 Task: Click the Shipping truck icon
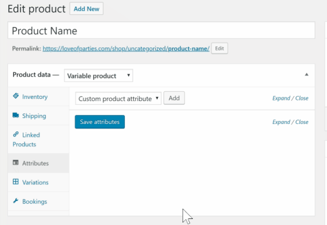coord(16,116)
